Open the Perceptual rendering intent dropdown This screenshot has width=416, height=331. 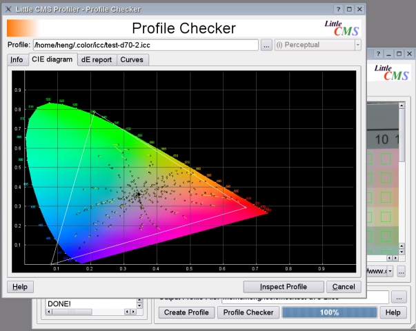(318, 45)
